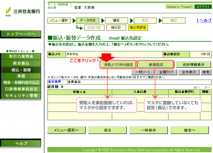Click 新規設定 button
213x153 pixels.
[156, 65]
